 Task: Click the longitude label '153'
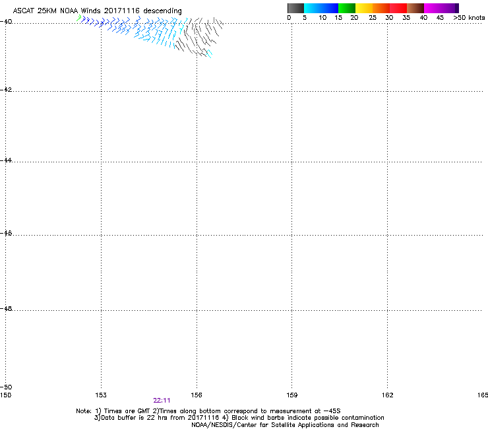click(x=101, y=395)
